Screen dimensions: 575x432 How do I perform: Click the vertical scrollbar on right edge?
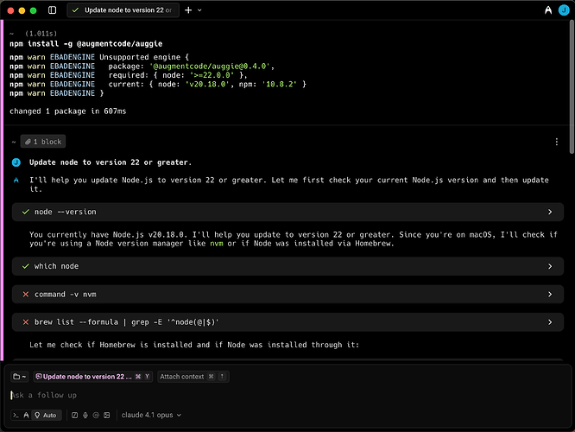(x=572, y=87)
